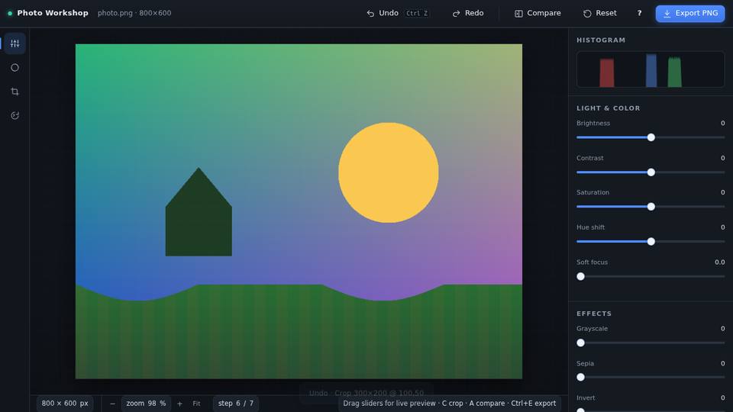The image size is (733, 412).
Task: Click the Sepia slider handle
Action: pos(580,377)
